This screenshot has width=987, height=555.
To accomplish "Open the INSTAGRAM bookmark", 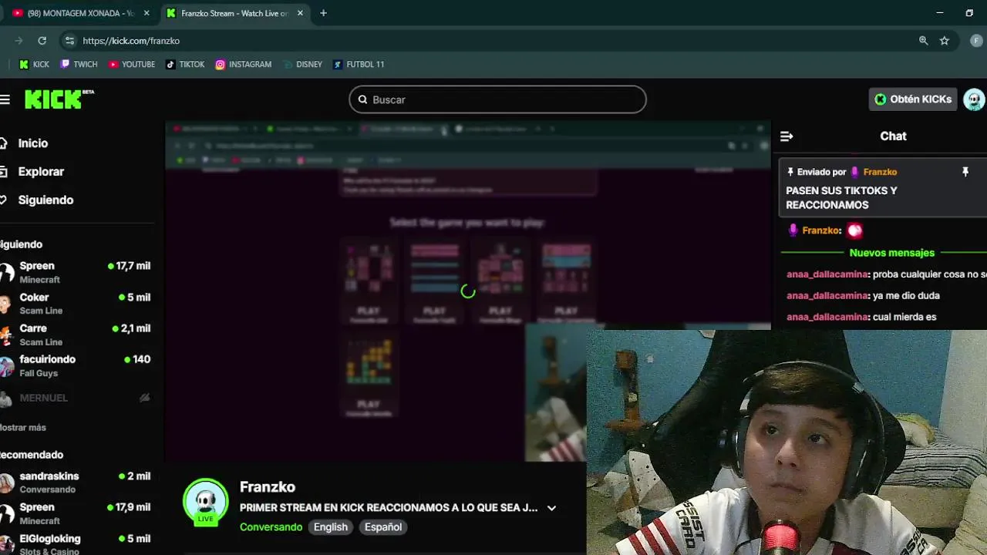I will (244, 65).
